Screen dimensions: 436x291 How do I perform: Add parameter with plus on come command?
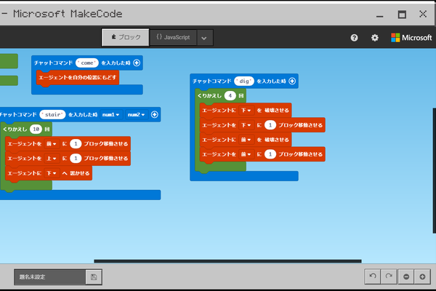pos(137,63)
